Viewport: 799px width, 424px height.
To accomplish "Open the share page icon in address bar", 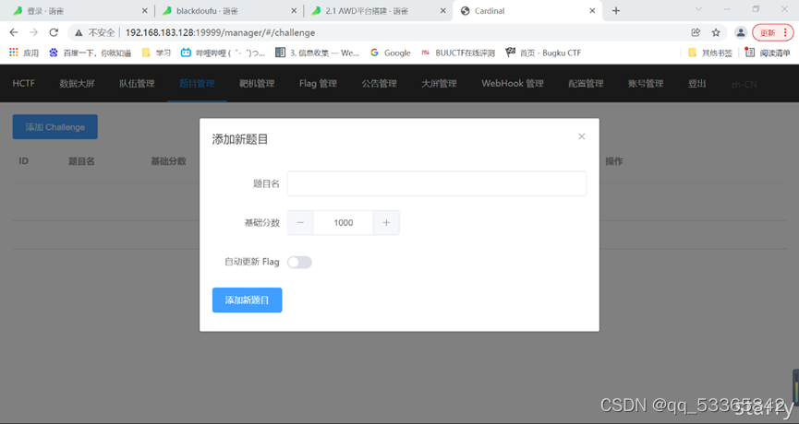I will [696, 32].
